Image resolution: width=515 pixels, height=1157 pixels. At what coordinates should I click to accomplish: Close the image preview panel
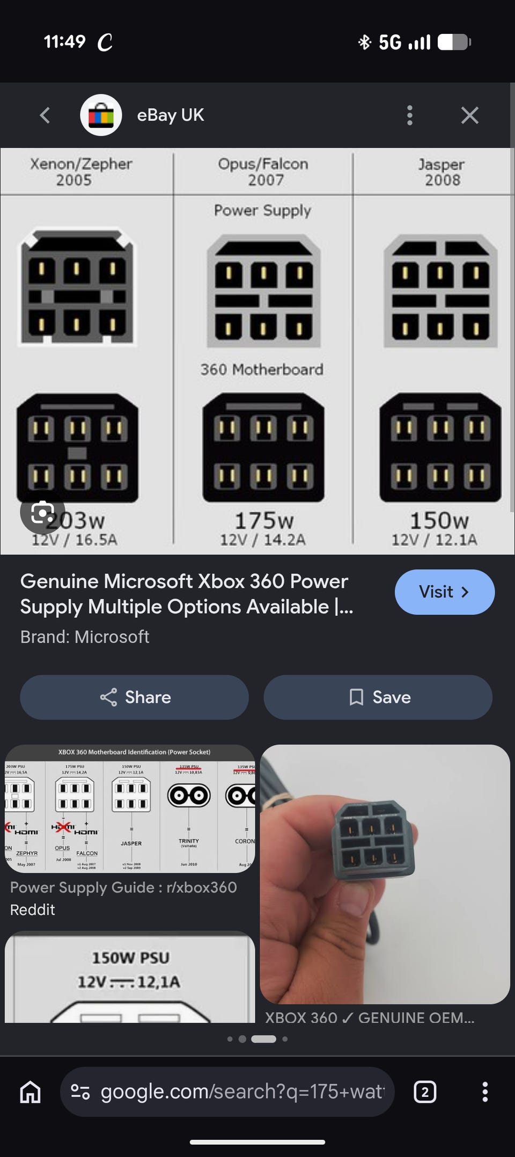pyautogui.click(x=470, y=115)
